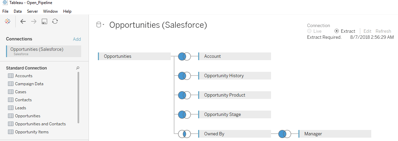
Task: Edit the join icon for Opportunity Stage
Action: pos(184,115)
